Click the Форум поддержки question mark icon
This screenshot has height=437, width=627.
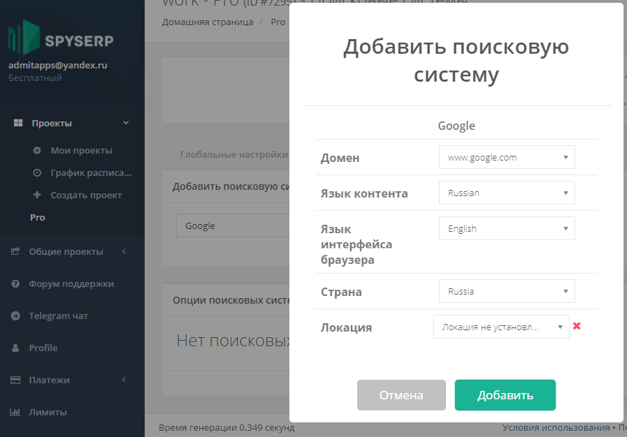pos(15,283)
